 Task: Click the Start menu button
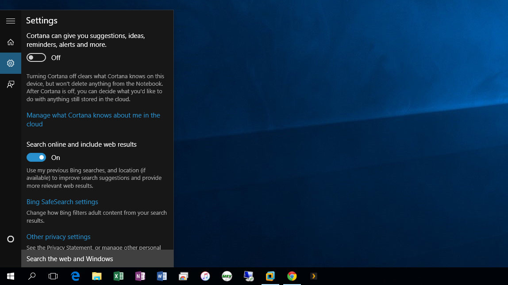pyautogui.click(x=10, y=276)
